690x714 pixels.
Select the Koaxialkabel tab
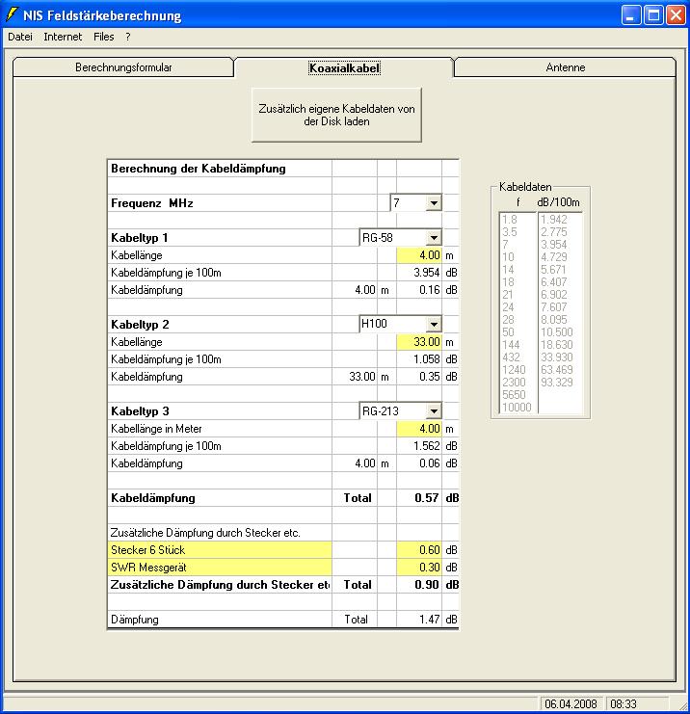(344, 67)
